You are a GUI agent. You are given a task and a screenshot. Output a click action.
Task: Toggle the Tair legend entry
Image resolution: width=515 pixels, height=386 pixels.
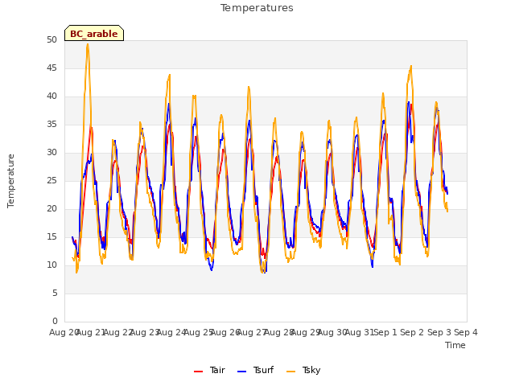coord(209,371)
